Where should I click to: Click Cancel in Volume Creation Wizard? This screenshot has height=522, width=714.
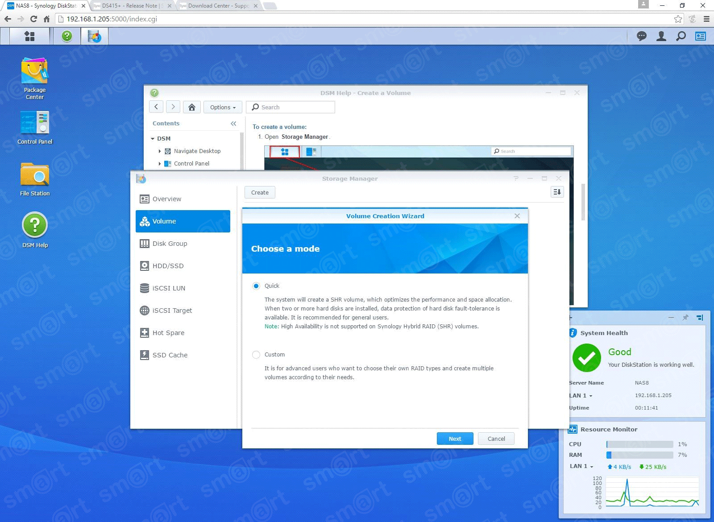pyautogui.click(x=496, y=439)
